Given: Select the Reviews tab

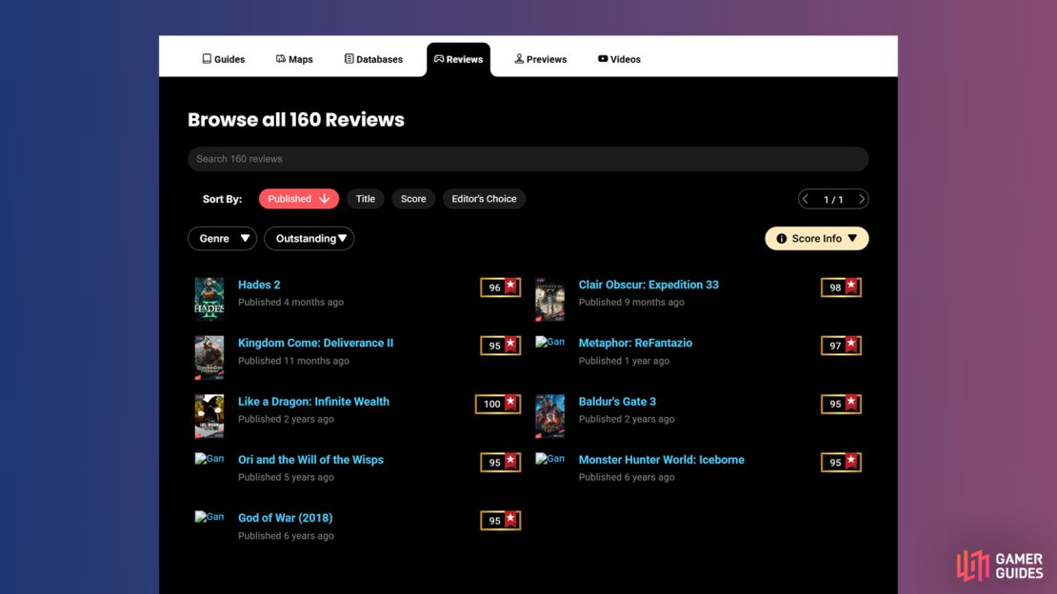Looking at the screenshot, I should [458, 59].
